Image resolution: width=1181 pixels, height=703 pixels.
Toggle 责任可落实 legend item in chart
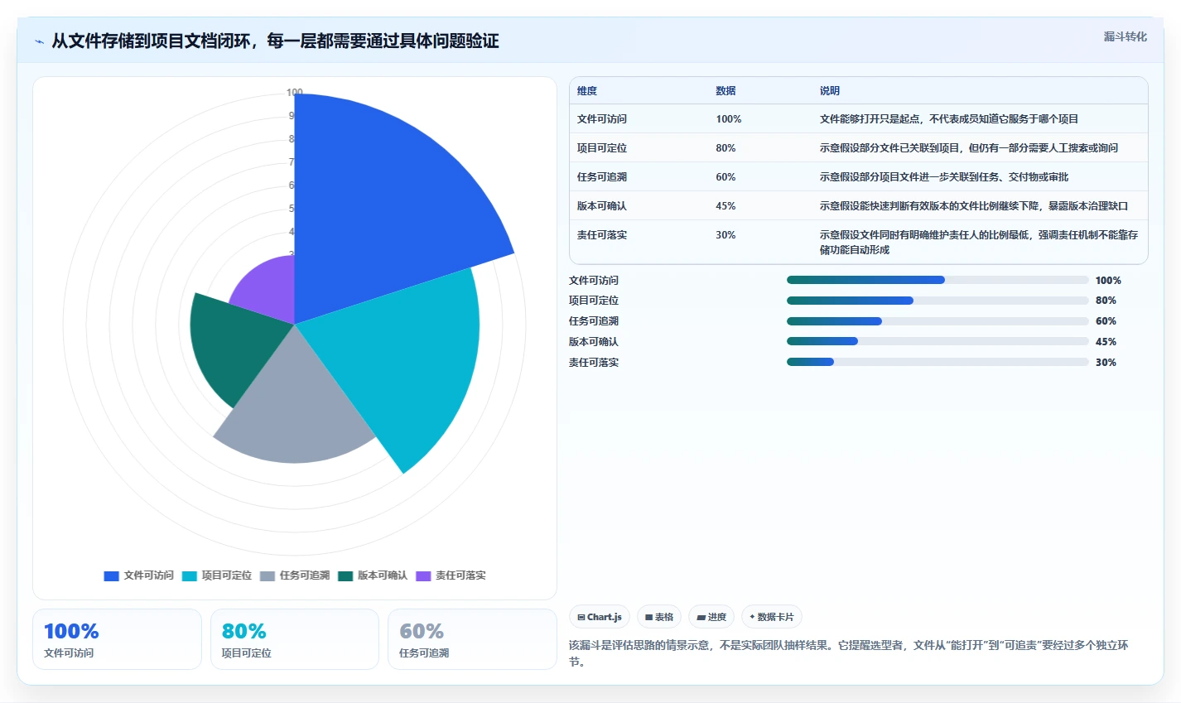pos(451,575)
